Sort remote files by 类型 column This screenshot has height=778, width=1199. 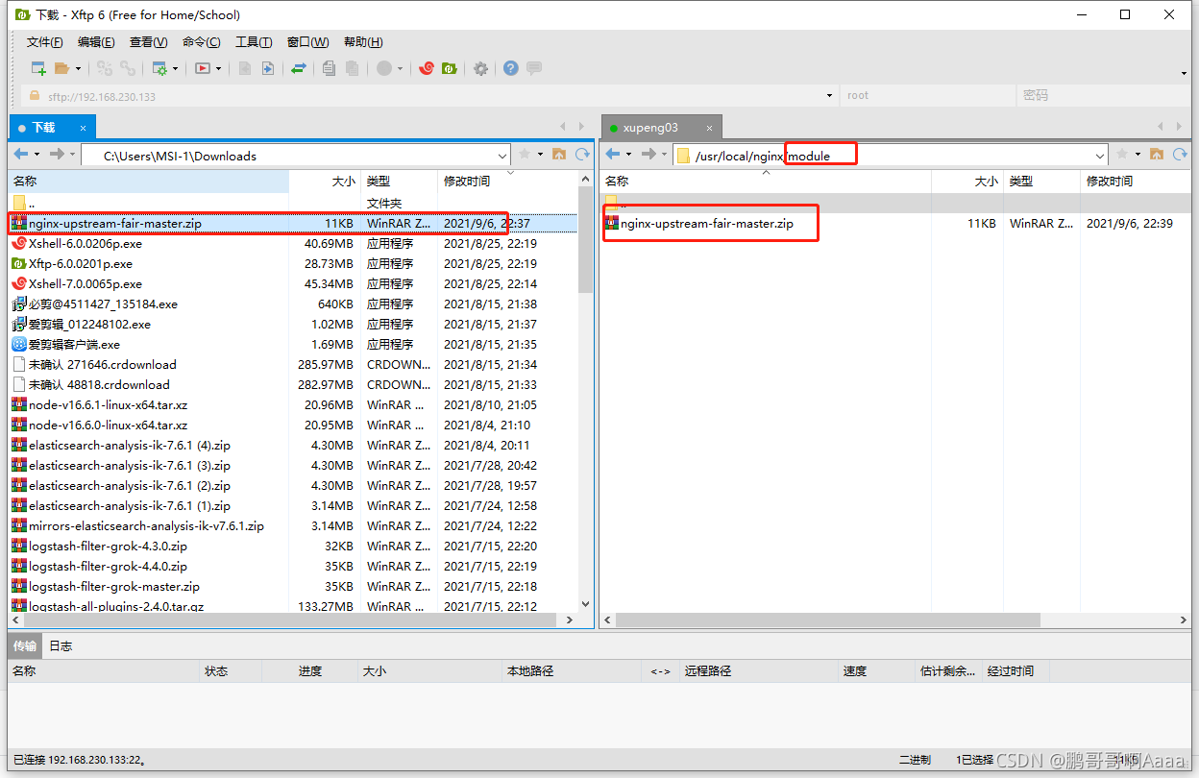[1041, 181]
